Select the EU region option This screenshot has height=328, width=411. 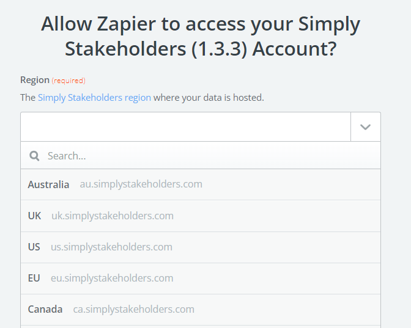[x=34, y=278]
